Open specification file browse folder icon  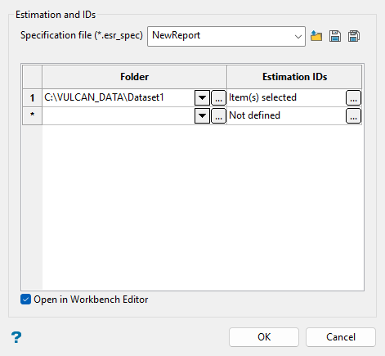[316, 36]
